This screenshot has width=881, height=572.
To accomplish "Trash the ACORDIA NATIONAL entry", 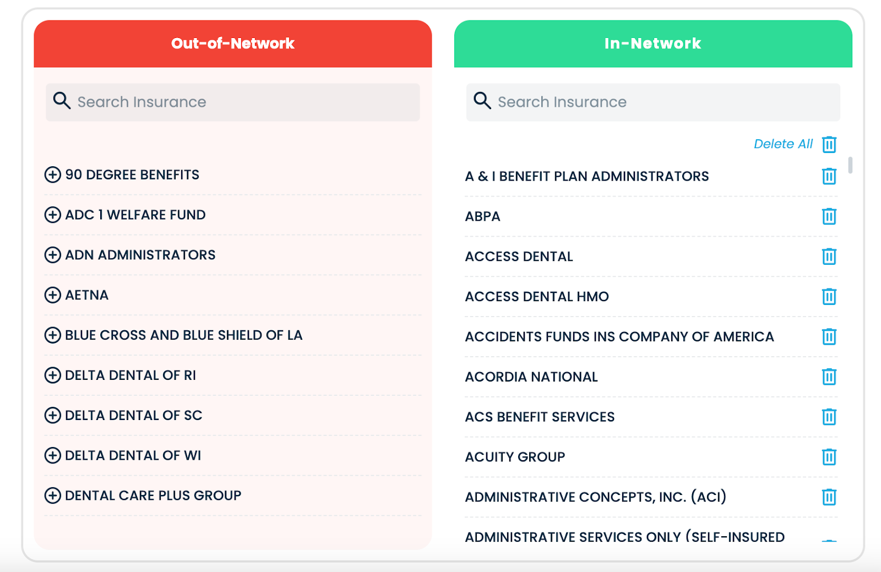I will click(x=829, y=377).
